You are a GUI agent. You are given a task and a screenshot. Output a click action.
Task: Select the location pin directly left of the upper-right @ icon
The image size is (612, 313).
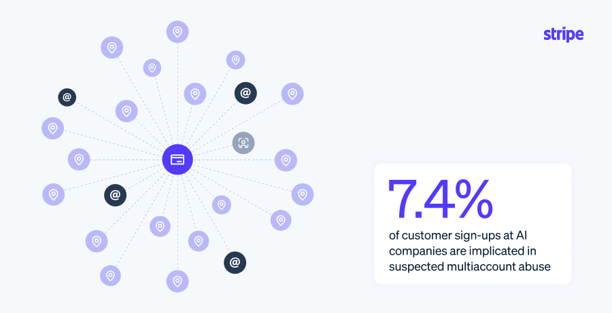click(195, 94)
